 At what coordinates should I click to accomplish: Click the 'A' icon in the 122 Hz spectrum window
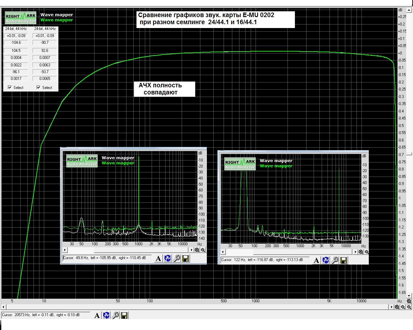(316, 260)
